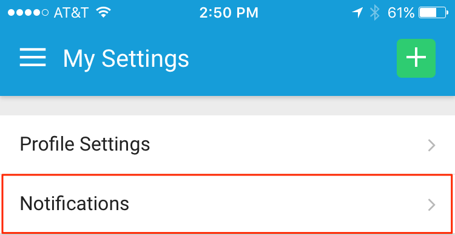Click the My Settings page title
This screenshot has height=235, width=455.
(x=126, y=59)
